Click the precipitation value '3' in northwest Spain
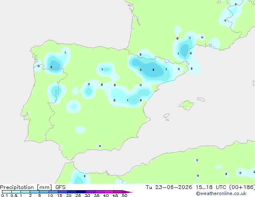 pyautogui.click(x=51, y=67)
